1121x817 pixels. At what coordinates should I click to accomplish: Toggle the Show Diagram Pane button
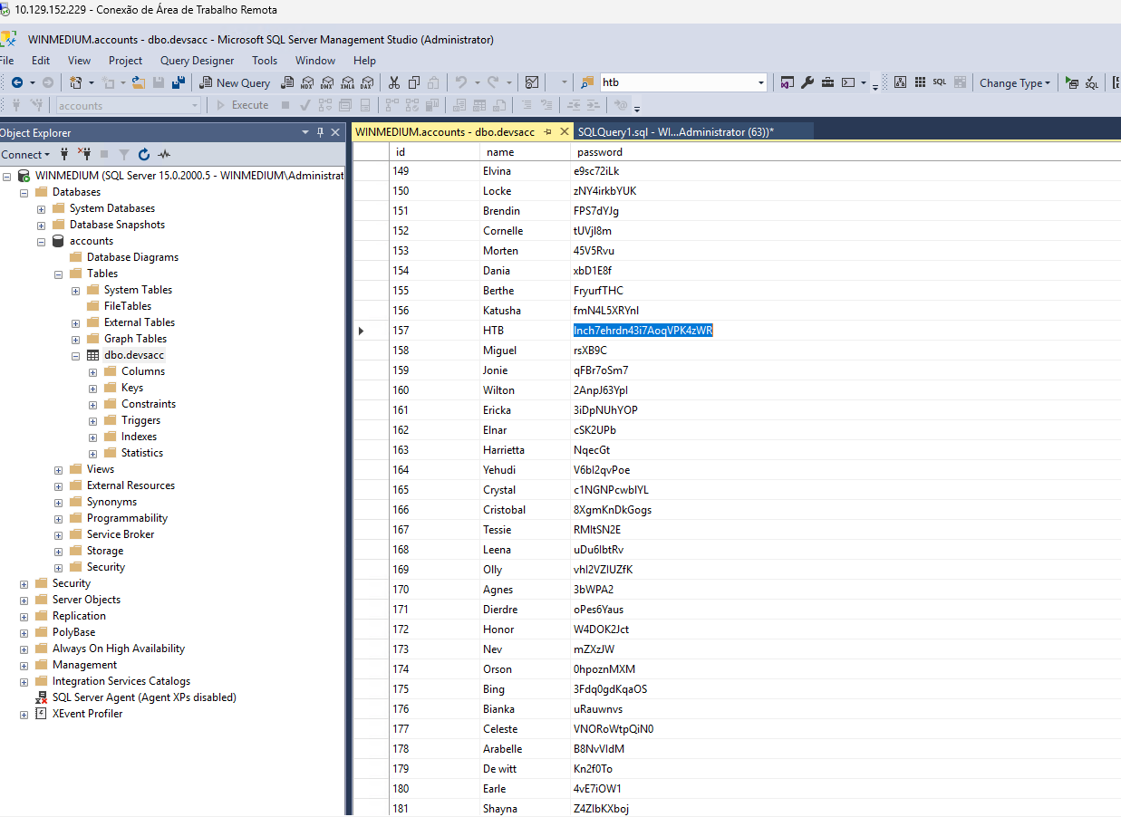tap(900, 82)
